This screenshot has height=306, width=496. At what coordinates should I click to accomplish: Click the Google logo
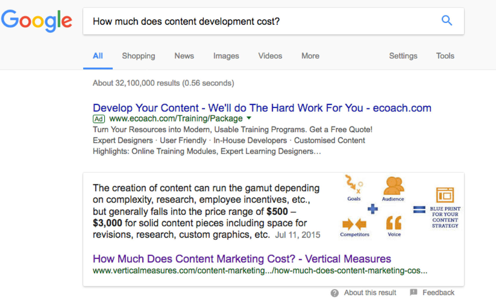coord(37,21)
